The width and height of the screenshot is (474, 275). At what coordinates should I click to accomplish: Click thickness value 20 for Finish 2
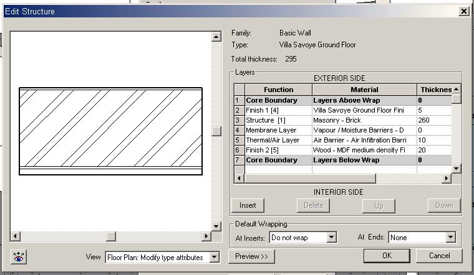pos(435,150)
